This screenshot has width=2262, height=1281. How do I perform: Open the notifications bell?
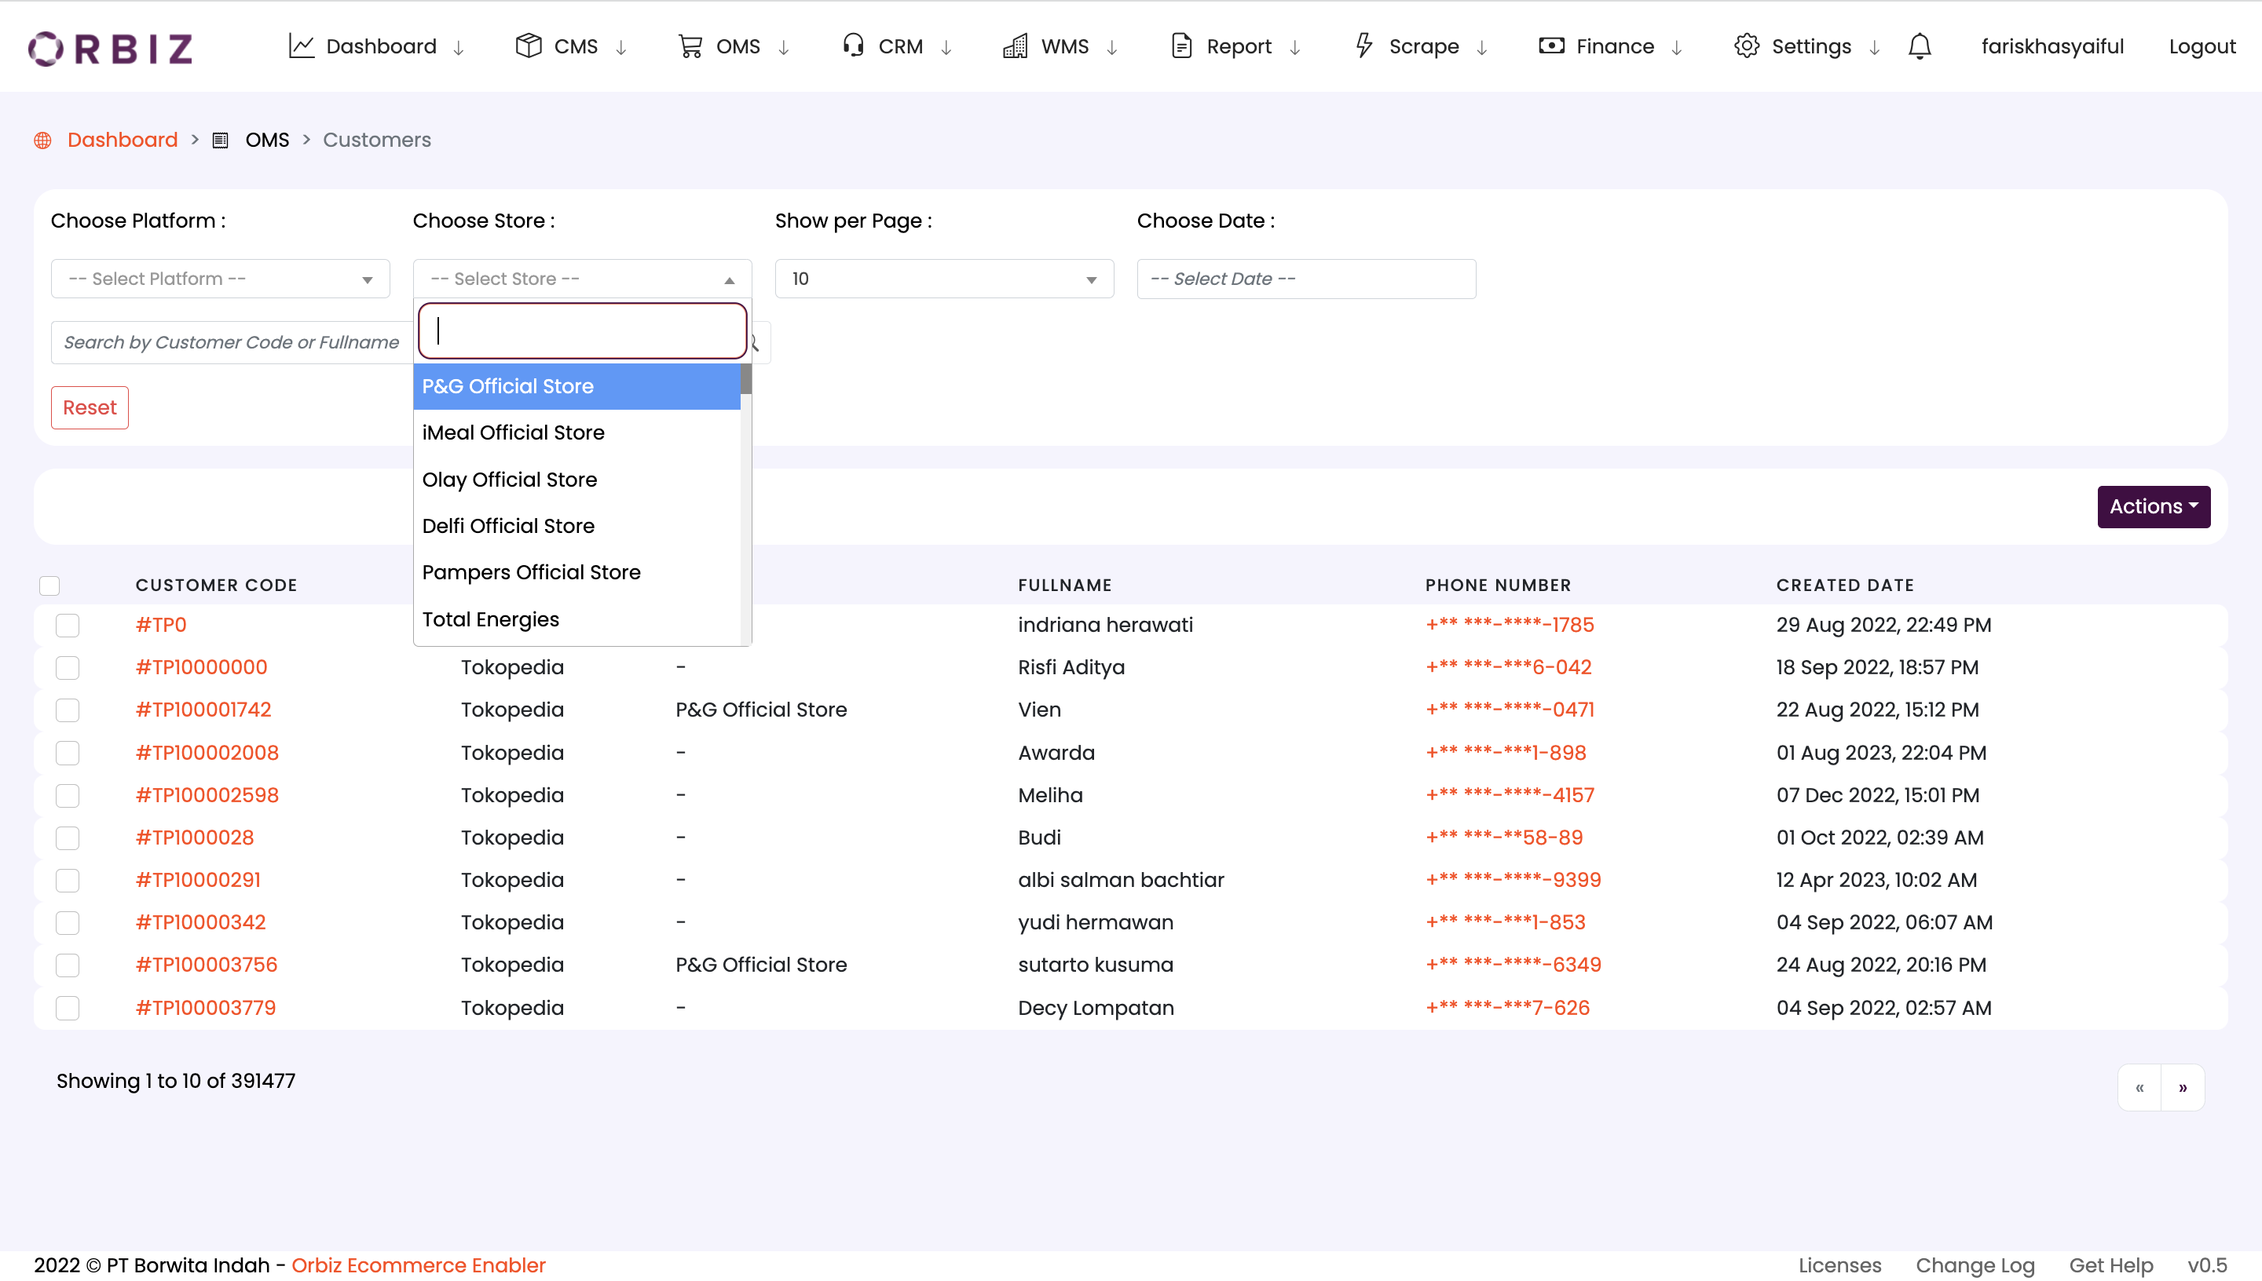[1920, 46]
